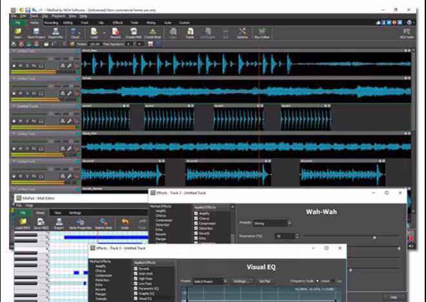426x302 pixels.
Task: Click Undo icon in Midi Editor
Action: coord(125,224)
